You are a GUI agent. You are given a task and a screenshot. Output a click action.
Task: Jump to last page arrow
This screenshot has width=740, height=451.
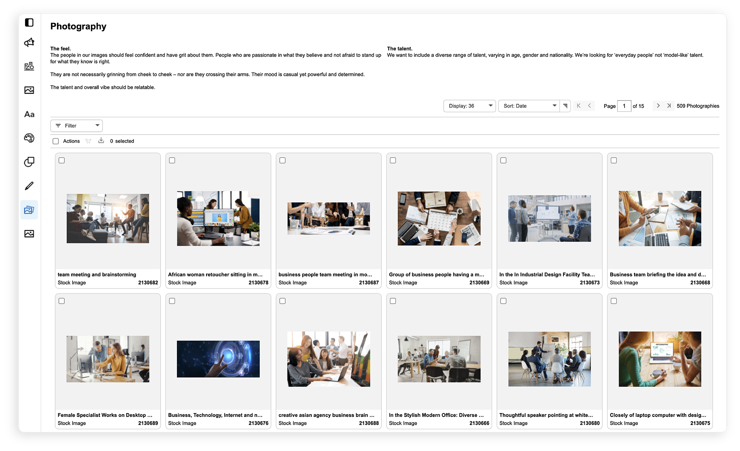(669, 106)
